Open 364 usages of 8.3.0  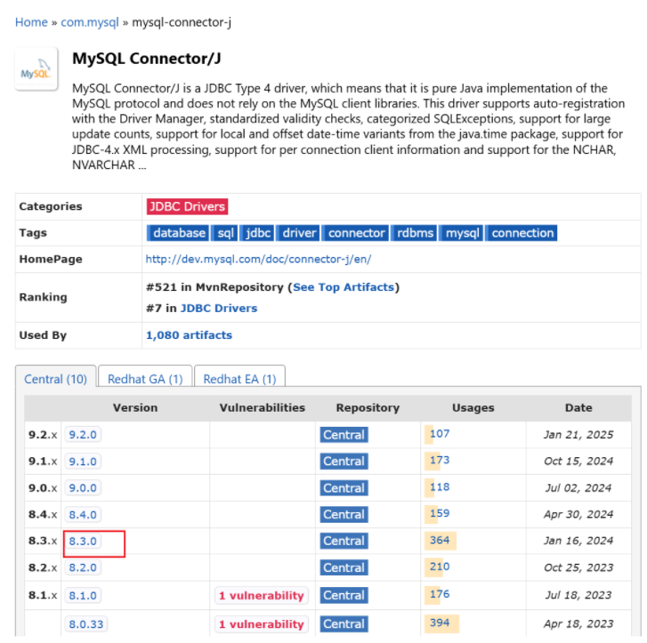(440, 540)
